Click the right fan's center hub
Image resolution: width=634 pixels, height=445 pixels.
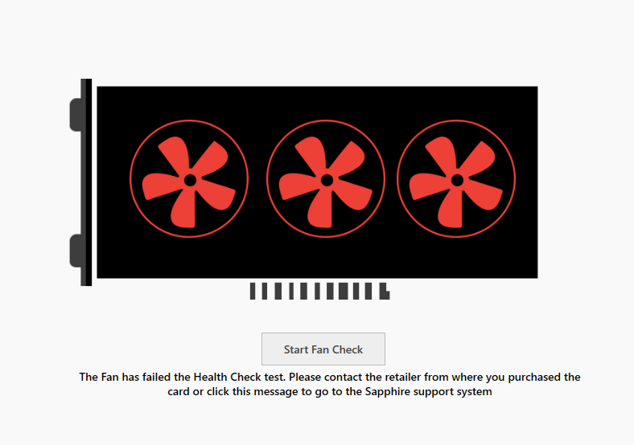(457, 180)
